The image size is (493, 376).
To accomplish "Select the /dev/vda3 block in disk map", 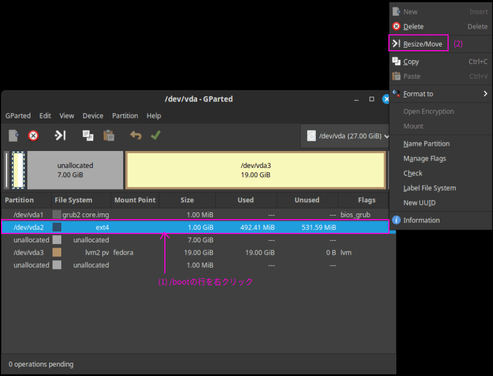I will pyautogui.click(x=255, y=170).
